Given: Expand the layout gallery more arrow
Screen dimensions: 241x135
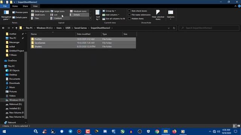Looking at the screenshot, I should point(90,18).
